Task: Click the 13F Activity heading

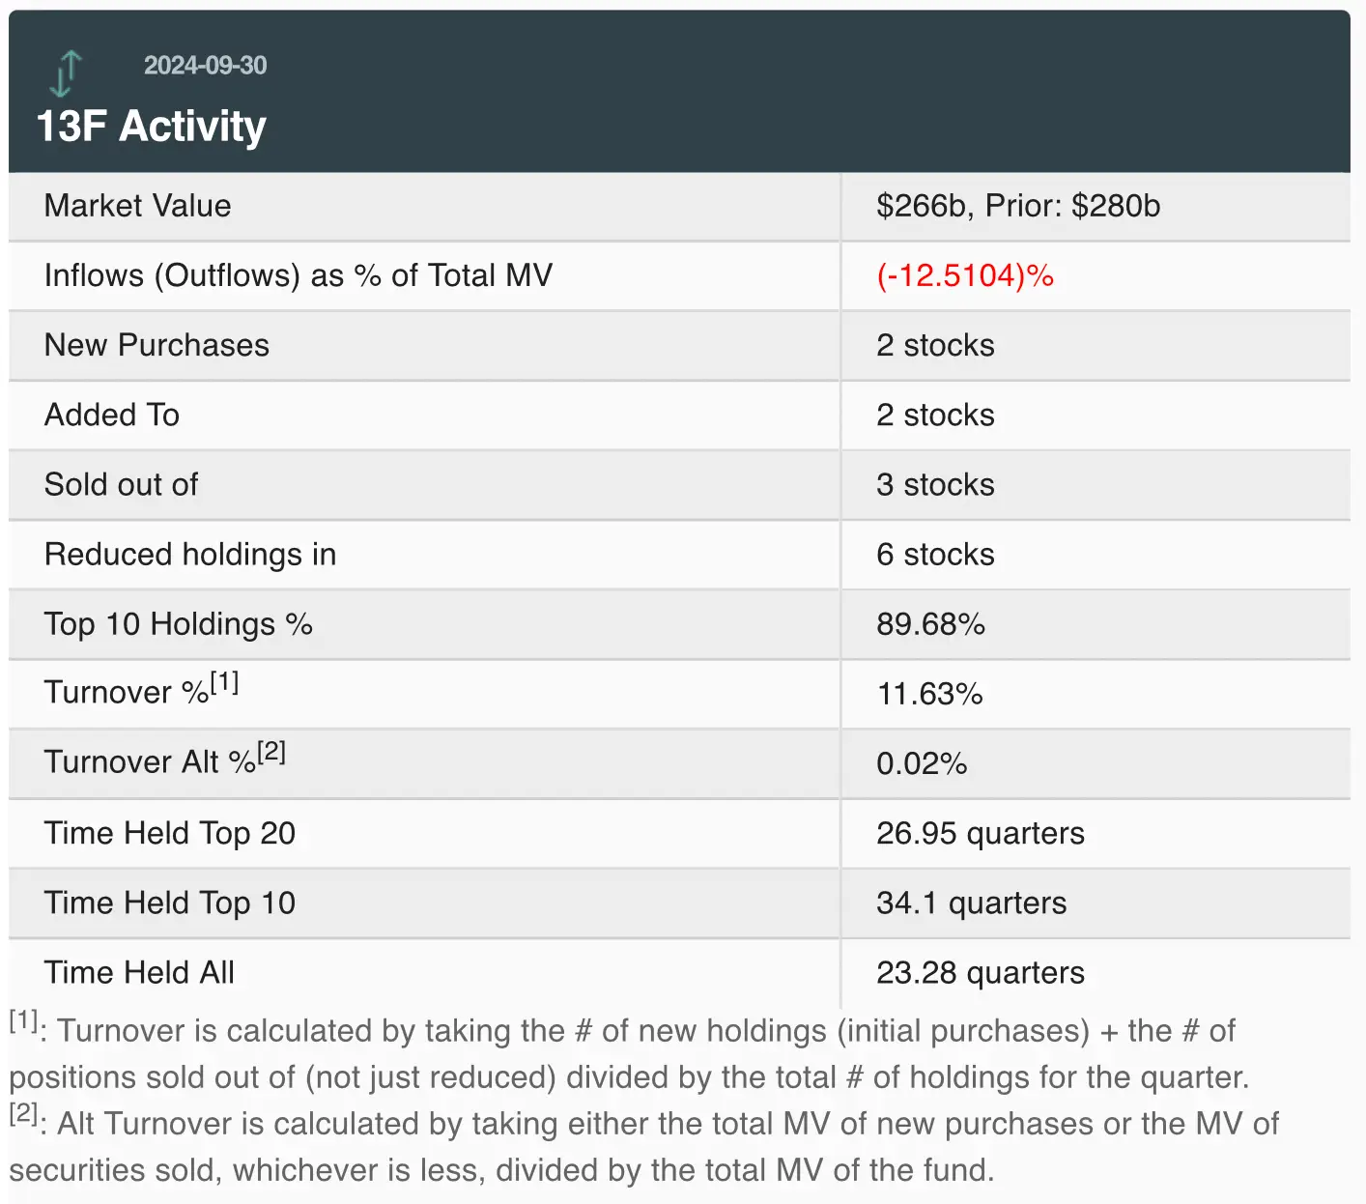Action: click(151, 127)
